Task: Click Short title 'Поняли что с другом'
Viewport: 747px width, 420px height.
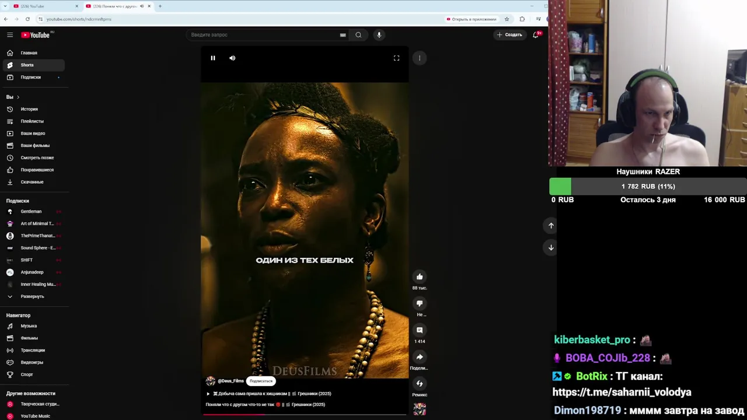Action: click(266, 404)
